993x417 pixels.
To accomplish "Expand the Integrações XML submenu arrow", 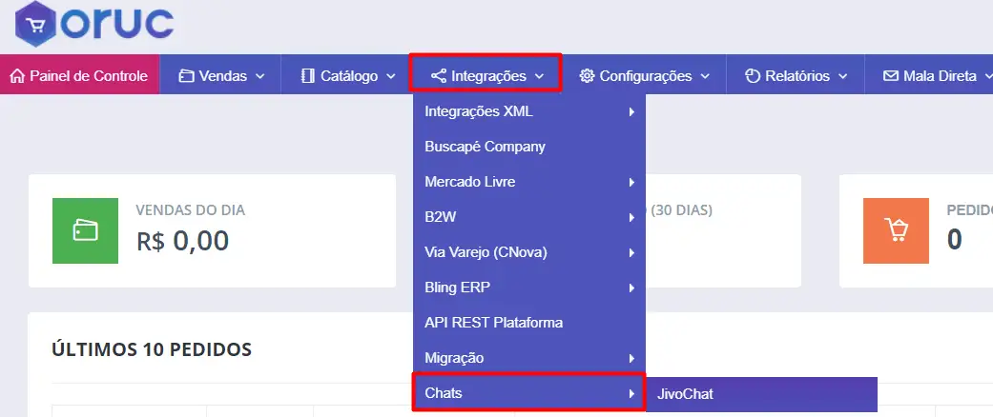I will click(x=631, y=111).
